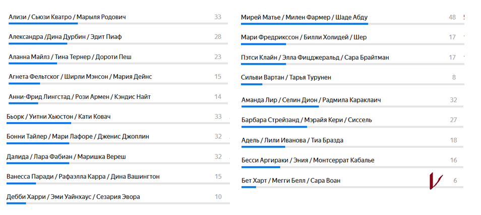Viewport: 481px width, 215px height.
Task: Select the Ализи / Сьюзи Кватро option
Action: tap(67, 17)
